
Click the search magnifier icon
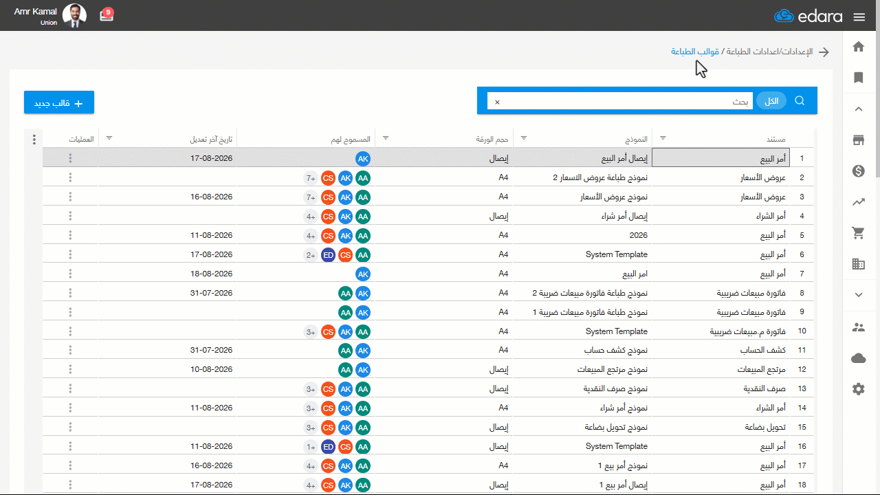point(800,100)
